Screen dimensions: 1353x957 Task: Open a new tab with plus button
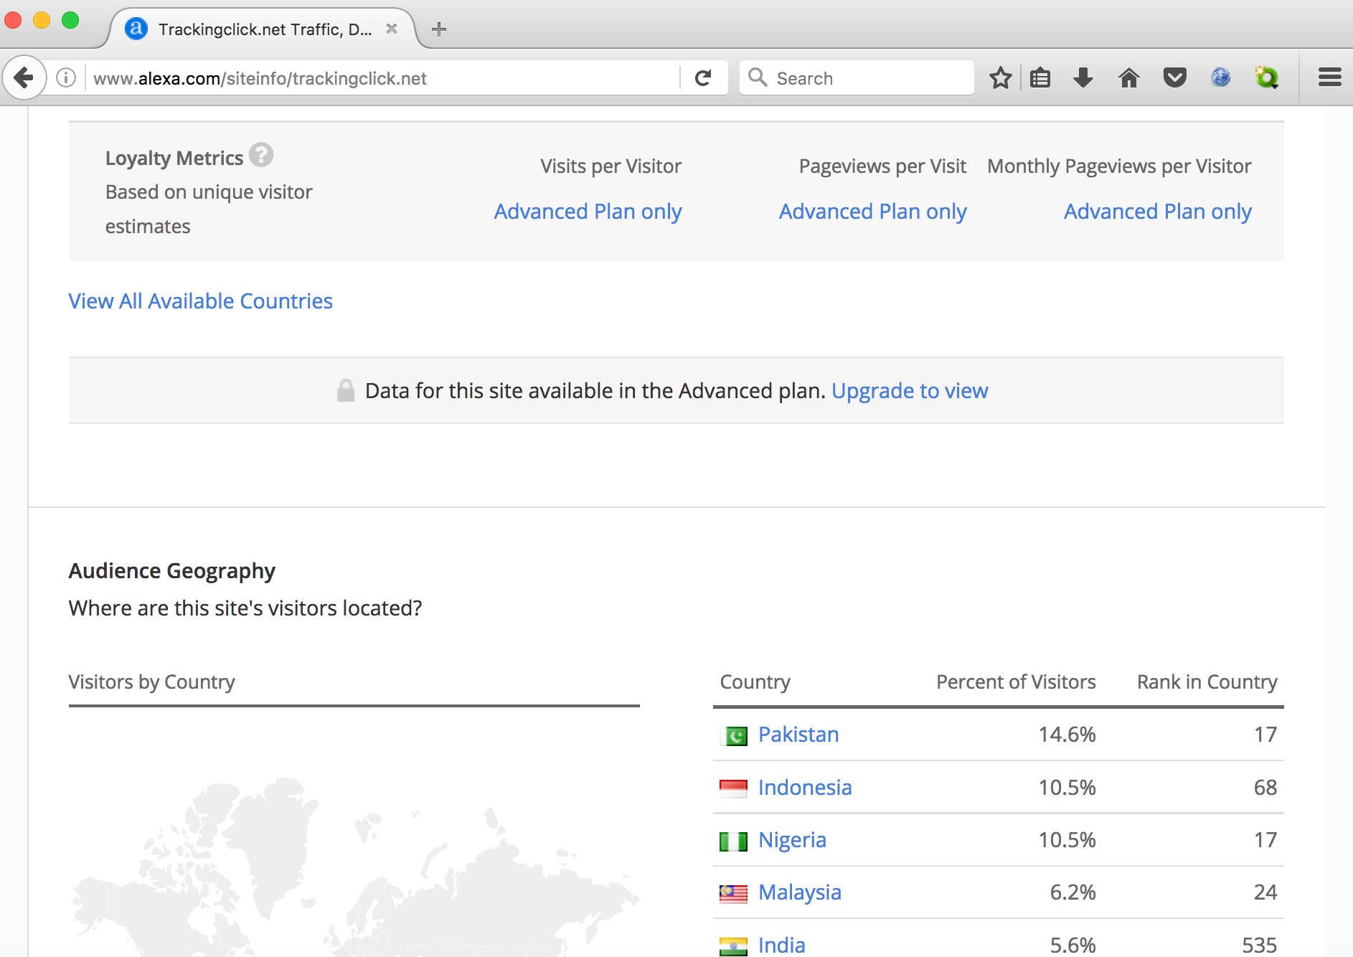[439, 29]
